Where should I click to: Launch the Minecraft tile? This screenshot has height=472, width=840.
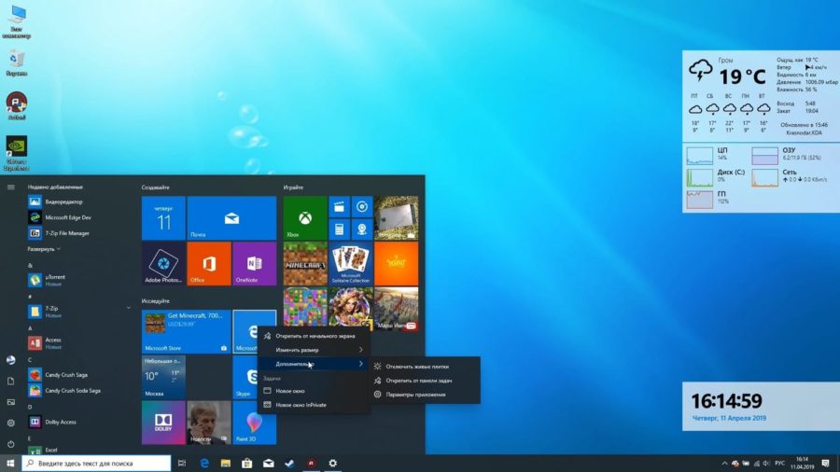click(305, 263)
